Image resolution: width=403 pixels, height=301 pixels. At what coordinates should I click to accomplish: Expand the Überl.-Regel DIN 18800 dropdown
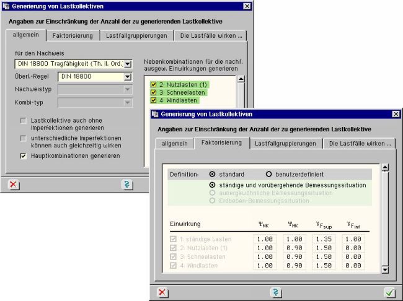point(127,77)
